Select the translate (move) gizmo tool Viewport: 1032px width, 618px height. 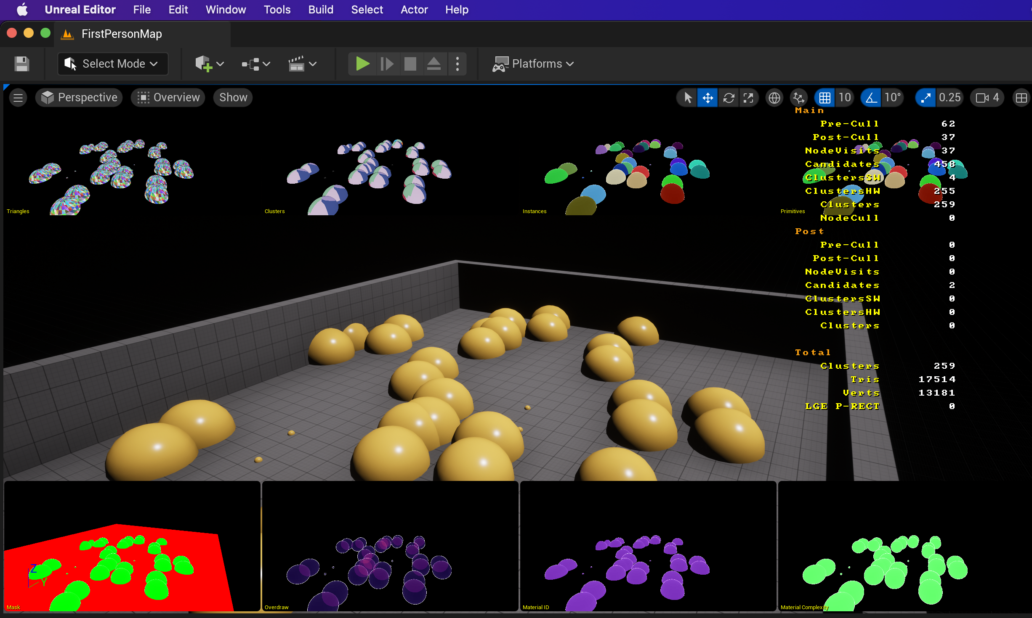[x=708, y=98]
